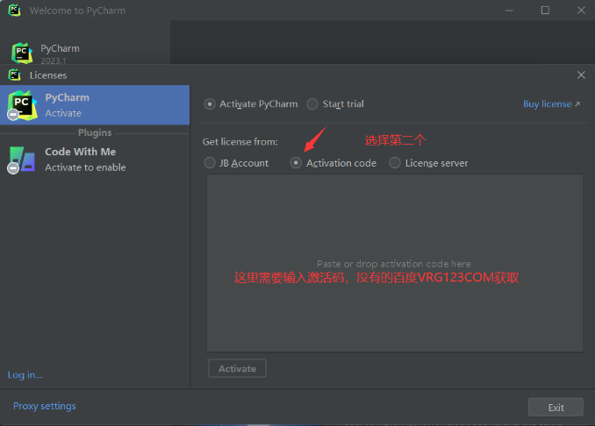Viewport: 595px width, 426px height.
Task: Close the Welcome to PyCharm window
Action: (x=581, y=11)
